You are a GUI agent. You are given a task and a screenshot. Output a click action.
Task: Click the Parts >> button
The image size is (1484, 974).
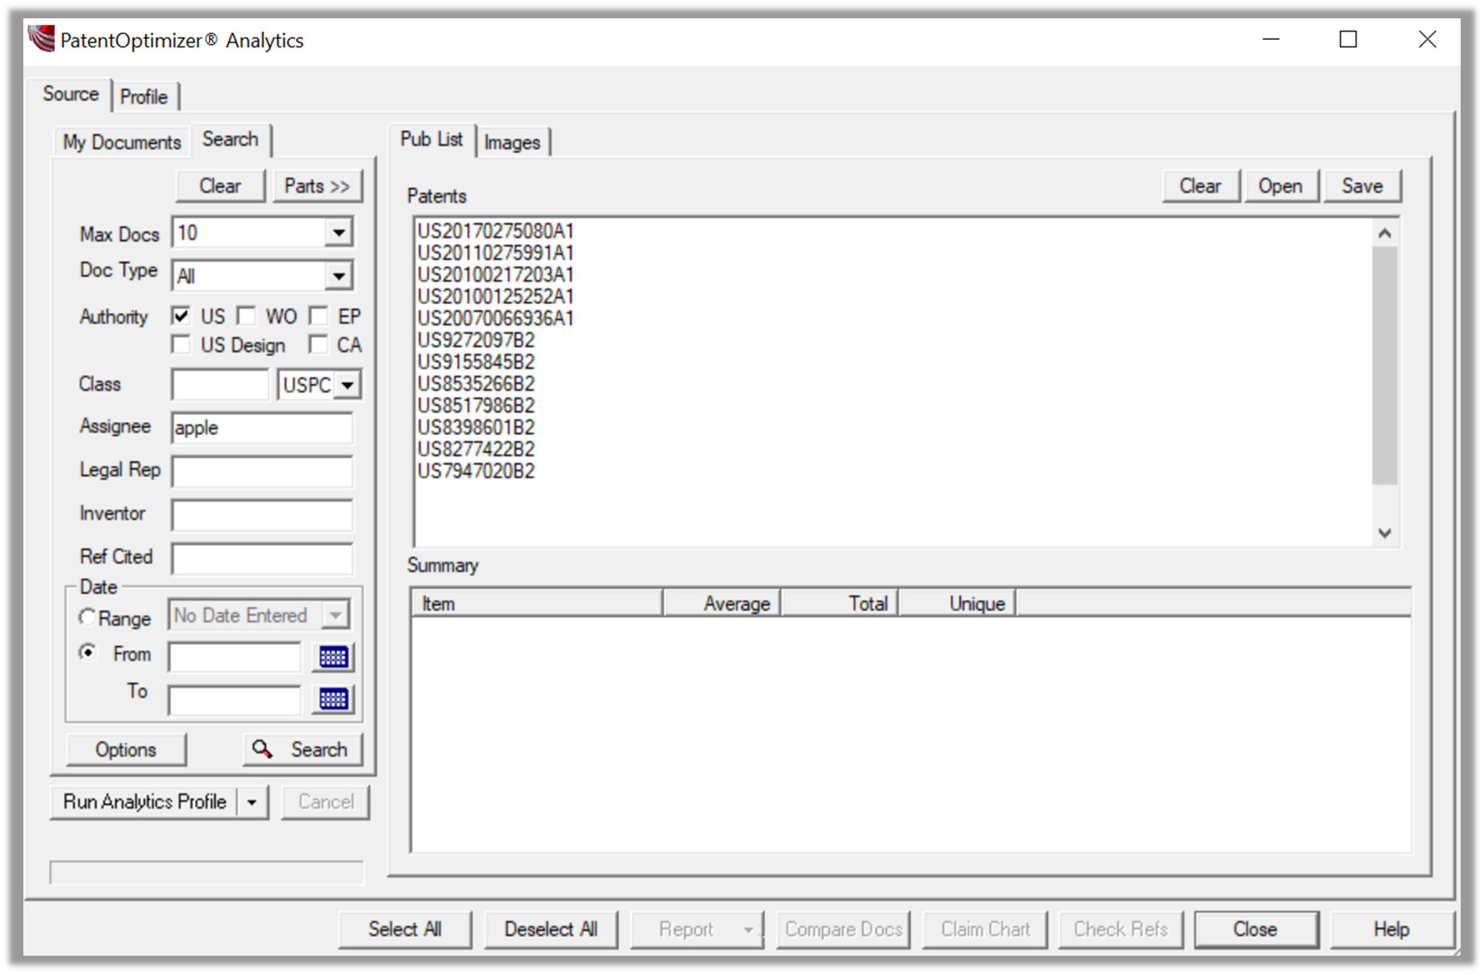(317, 186)
